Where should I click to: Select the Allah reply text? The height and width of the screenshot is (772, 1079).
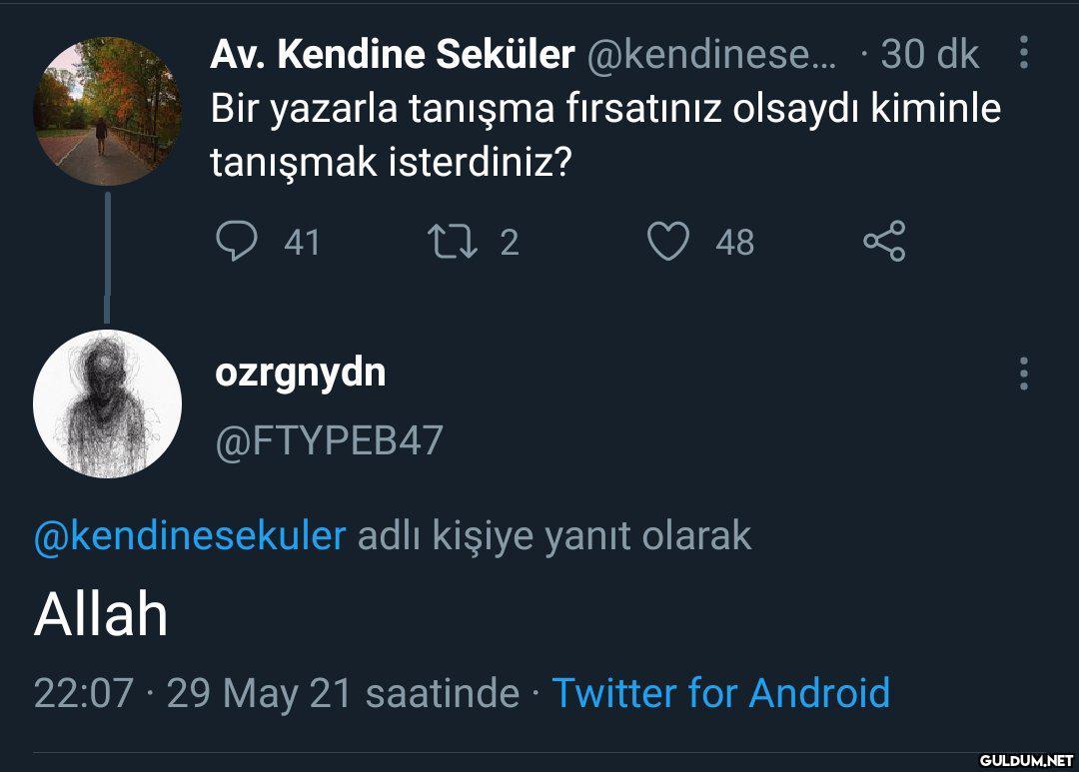point(101,614)
